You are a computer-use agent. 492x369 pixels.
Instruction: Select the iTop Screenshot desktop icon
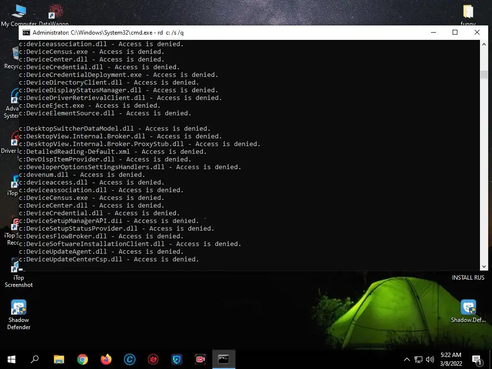[x=19, y=273]
